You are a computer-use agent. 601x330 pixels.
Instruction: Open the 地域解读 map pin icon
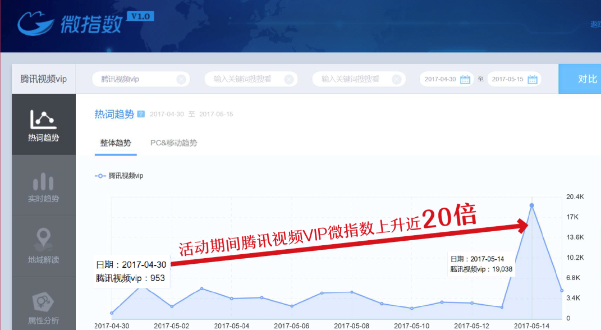point(43,240)
